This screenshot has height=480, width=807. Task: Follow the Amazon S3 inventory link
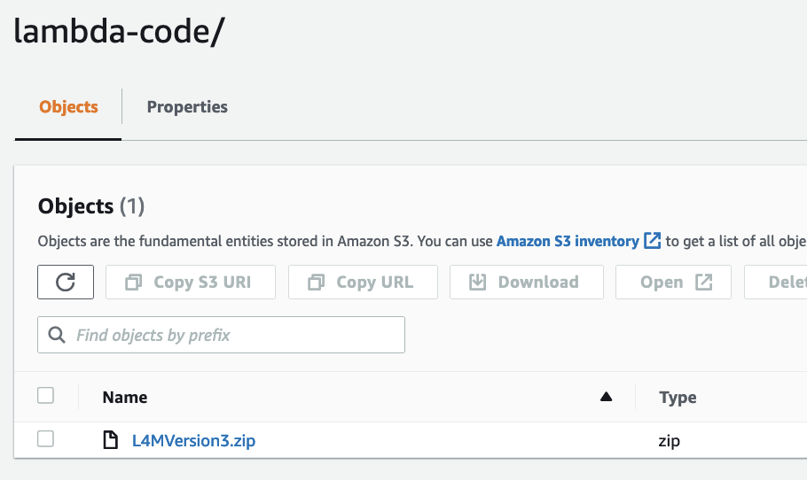[x=567, y=241]
